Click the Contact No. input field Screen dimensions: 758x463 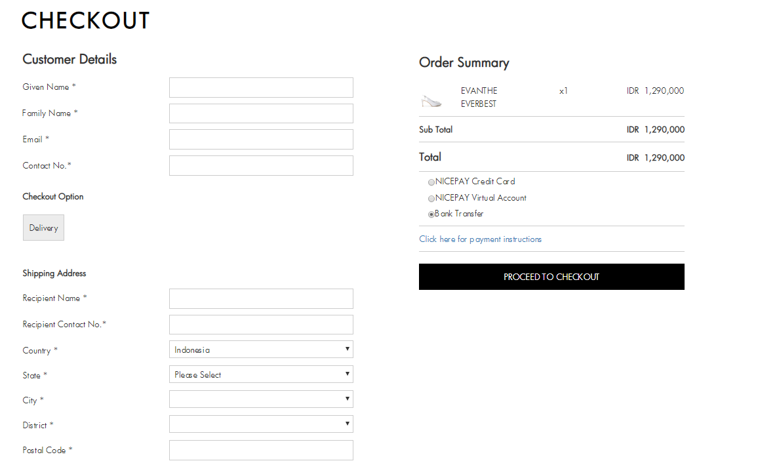(261, 166)
